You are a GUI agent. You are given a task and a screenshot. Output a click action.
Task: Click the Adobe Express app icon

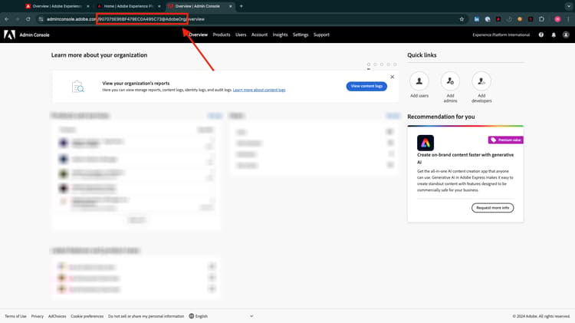pyautogui.click(x=426, y=143)
